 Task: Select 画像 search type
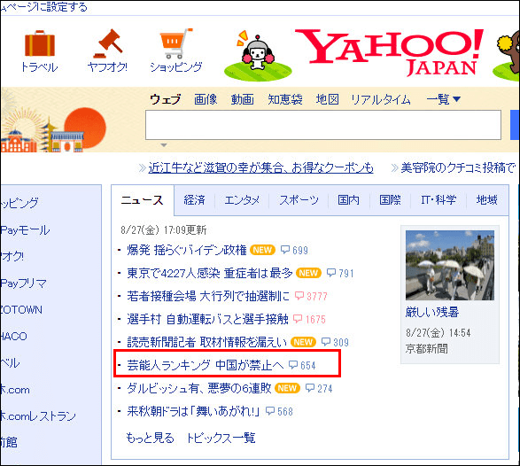pyautogui.click(x=206, y=99)
